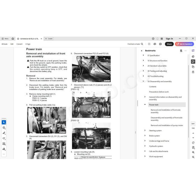
Task: Click the Share button
Action: 169,44
